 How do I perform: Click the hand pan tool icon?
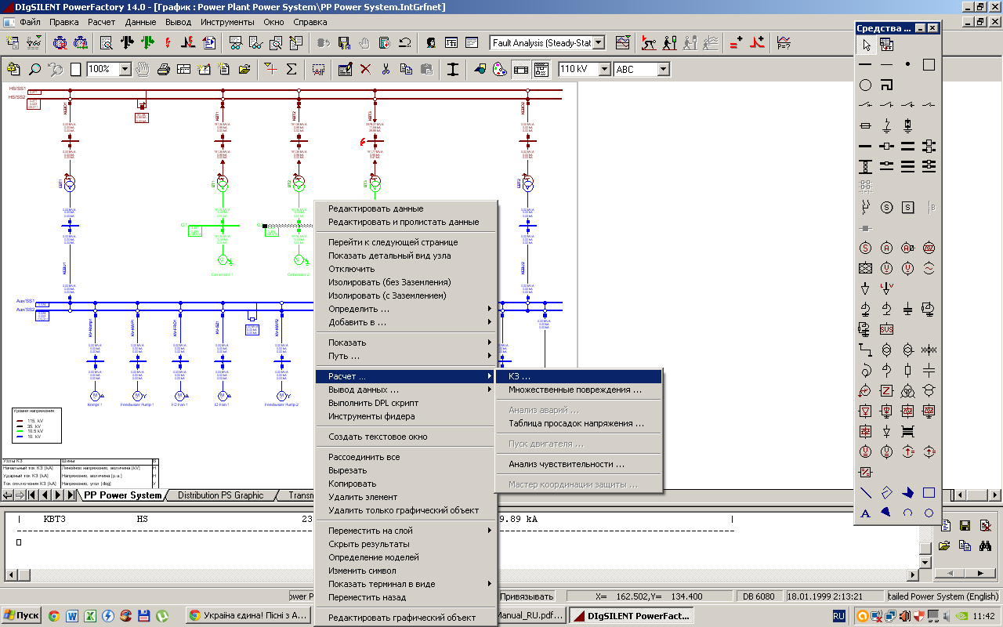pos(143,69)
